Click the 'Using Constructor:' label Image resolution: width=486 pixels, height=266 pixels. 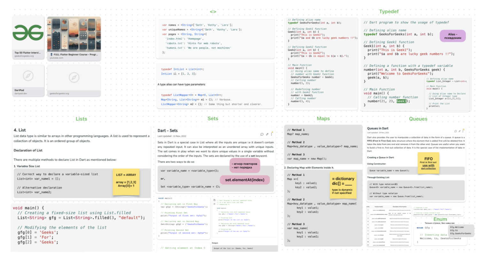pos(376,164)
